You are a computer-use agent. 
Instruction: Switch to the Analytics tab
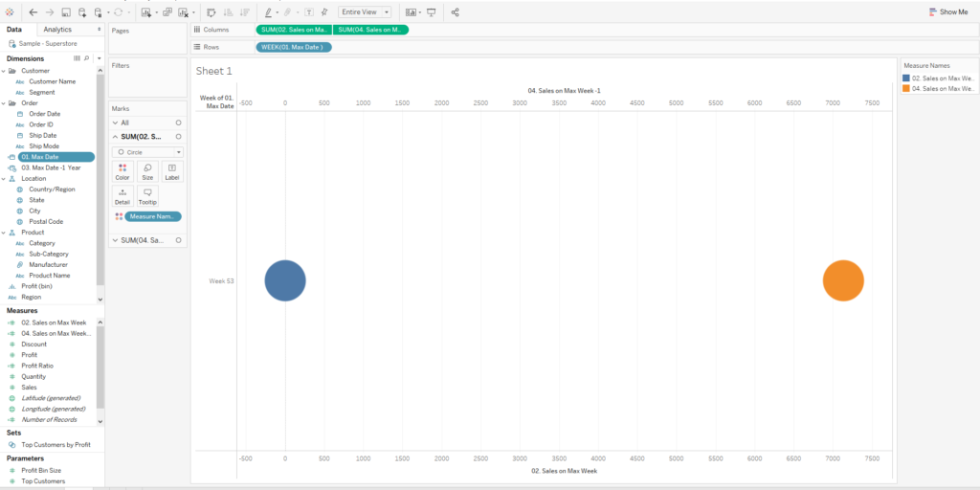(57, 30)
